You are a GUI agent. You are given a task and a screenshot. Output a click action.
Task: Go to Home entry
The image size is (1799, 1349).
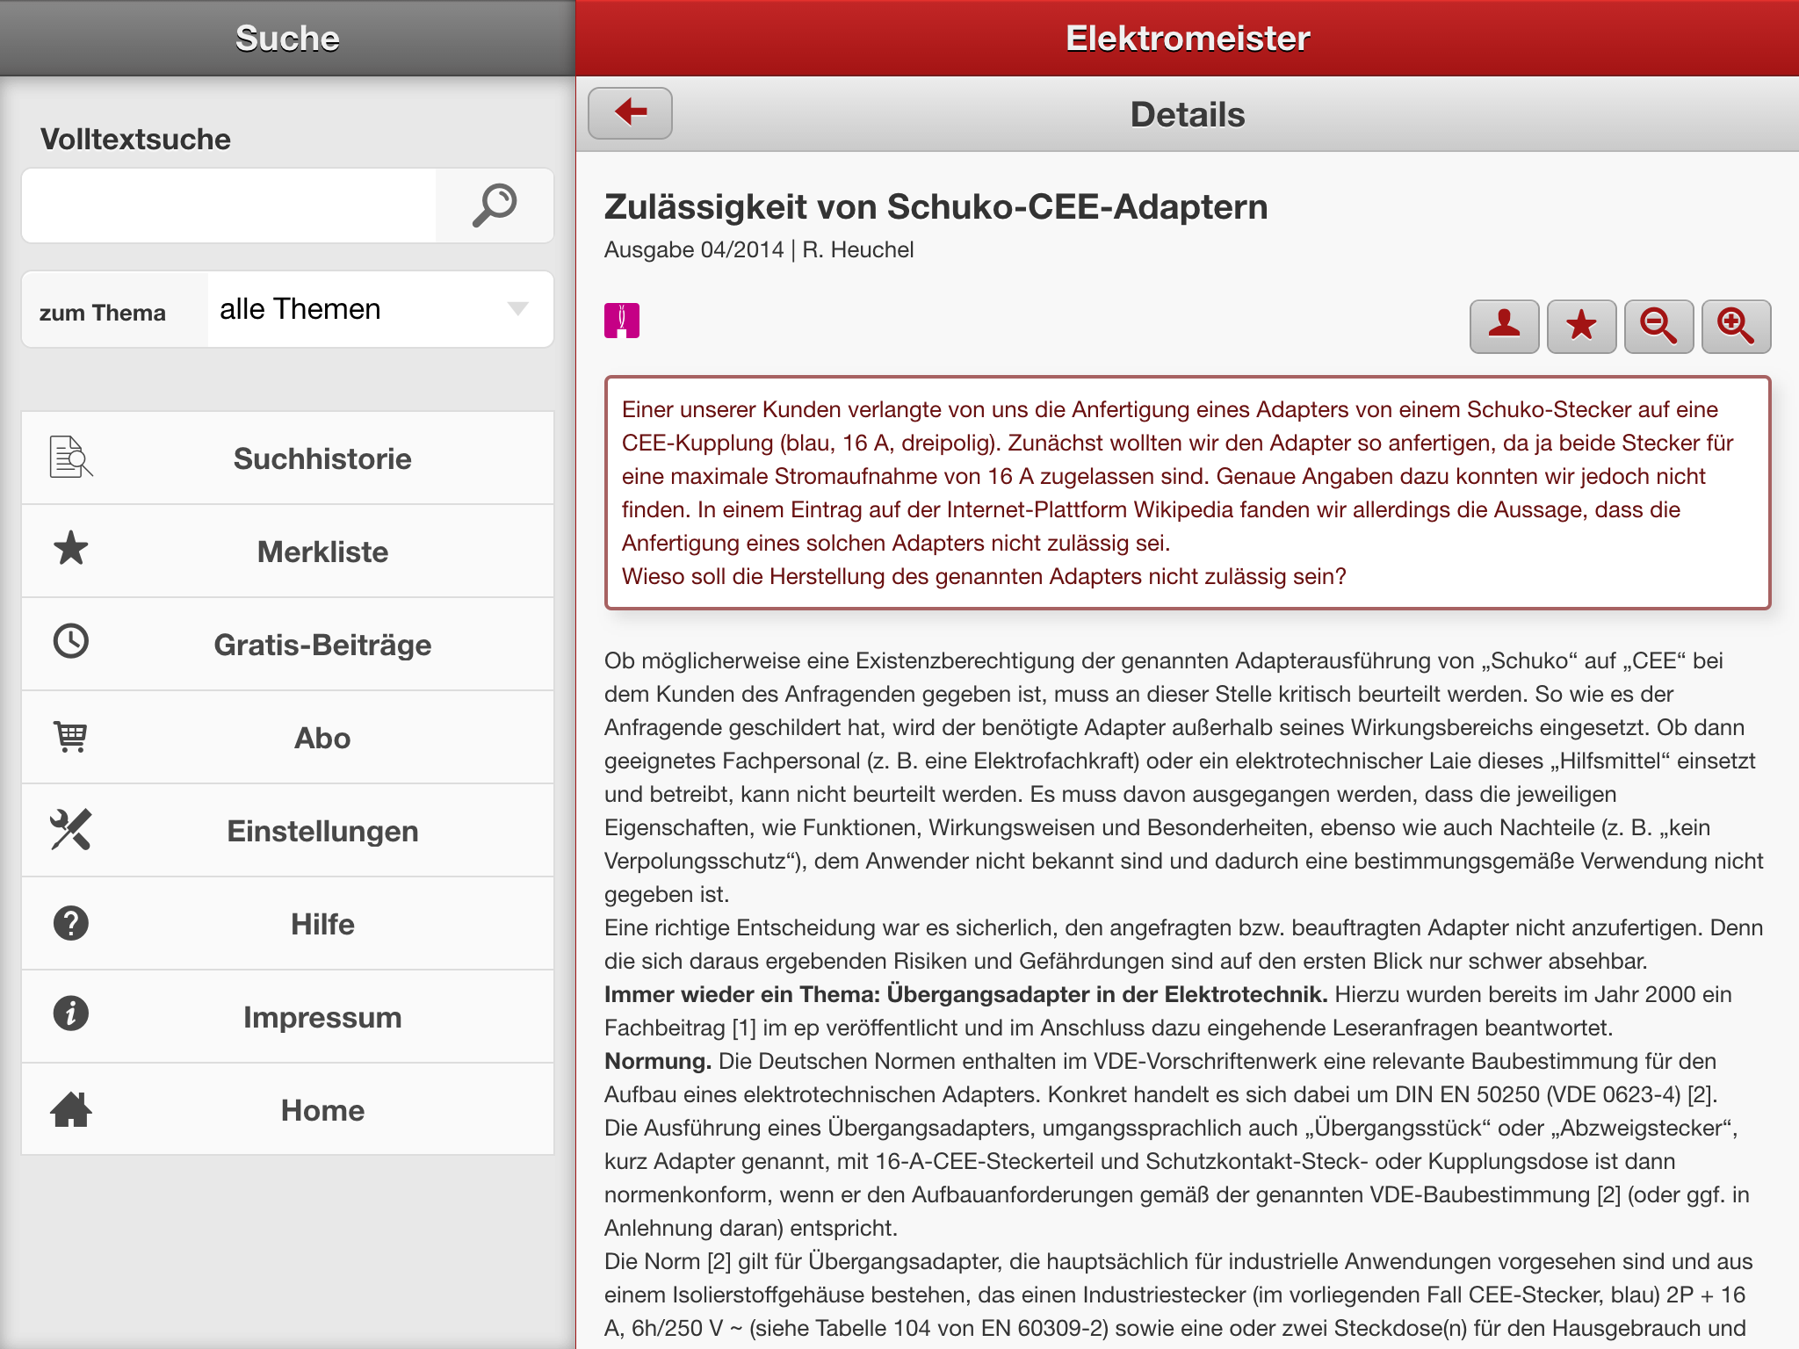pyautogui.click(x=288, y=1110)
